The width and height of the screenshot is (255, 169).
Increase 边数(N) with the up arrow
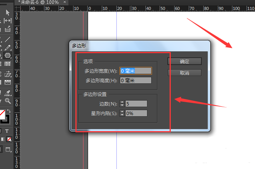click(122, 102)
